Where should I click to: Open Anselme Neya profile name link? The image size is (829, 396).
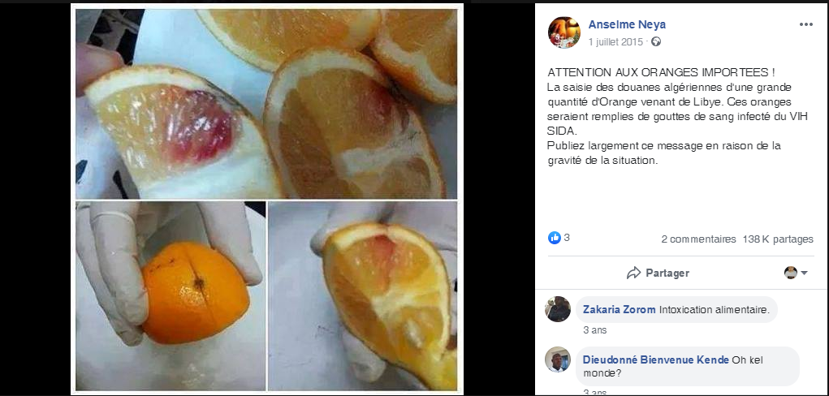coord(627,24)
